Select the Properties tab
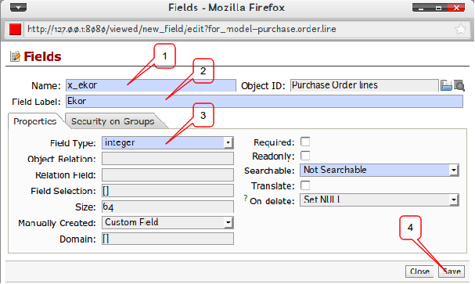The width and height of the screenshot is (475, 284). tap(35, 121)
